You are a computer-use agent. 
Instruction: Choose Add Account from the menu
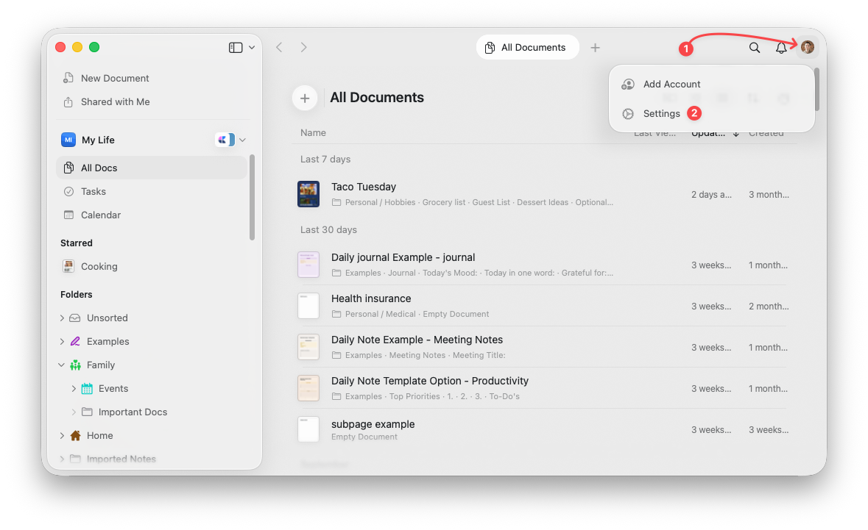coord(711,84)
